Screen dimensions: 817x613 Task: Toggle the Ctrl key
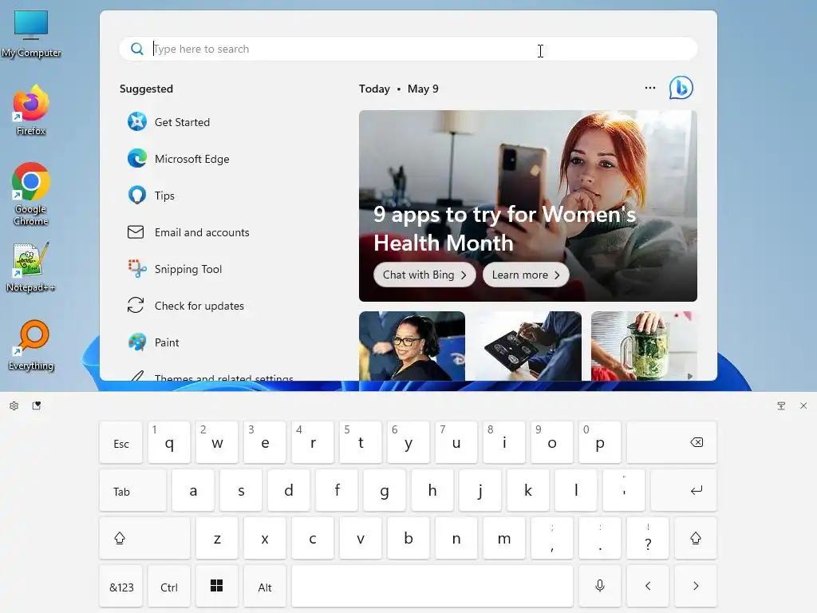coord(169,586)
